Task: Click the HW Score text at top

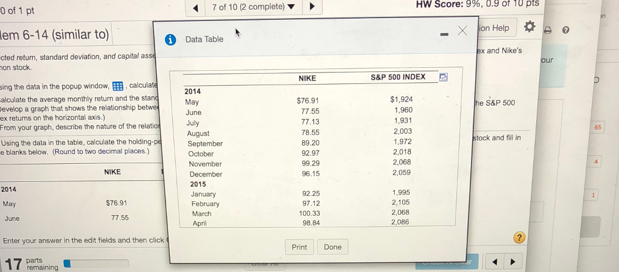Action: click(478, 4)
